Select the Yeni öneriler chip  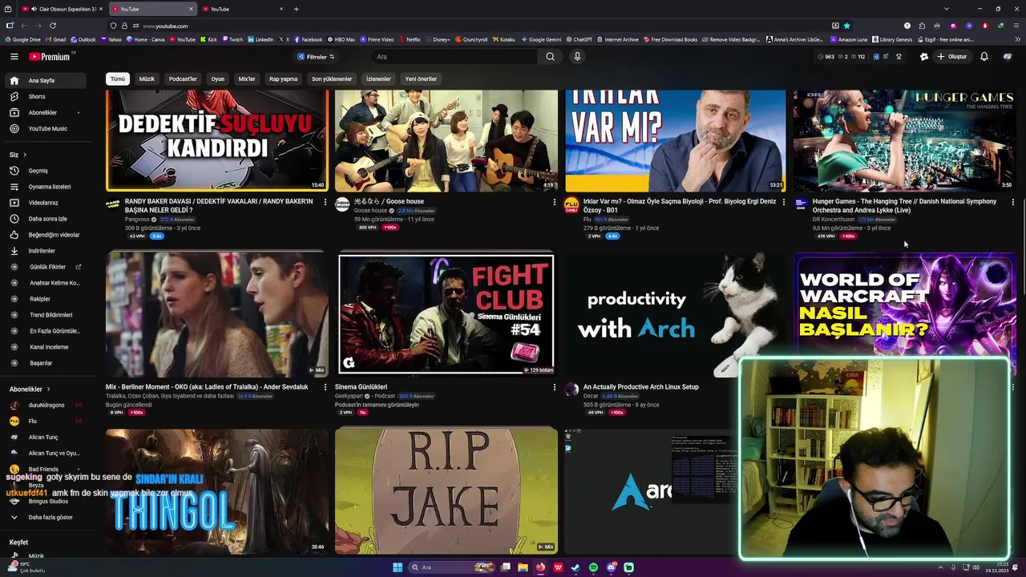tap(421, 79)
